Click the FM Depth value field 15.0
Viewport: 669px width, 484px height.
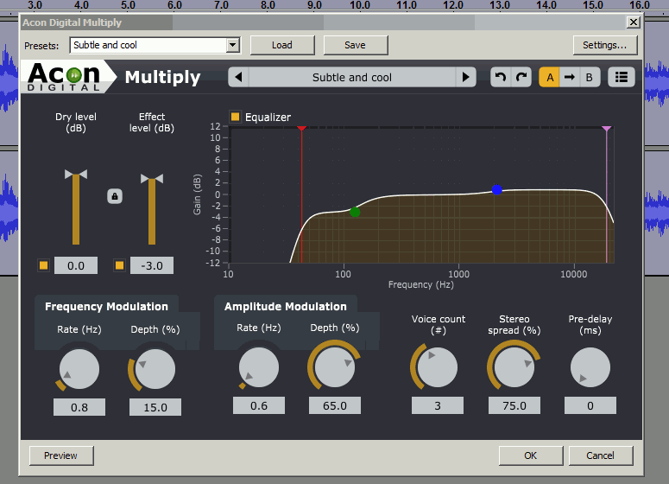(155, 407)
